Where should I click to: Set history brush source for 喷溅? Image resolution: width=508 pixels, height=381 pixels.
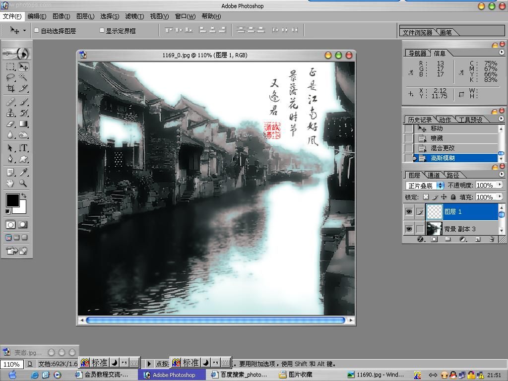point(409,138)
